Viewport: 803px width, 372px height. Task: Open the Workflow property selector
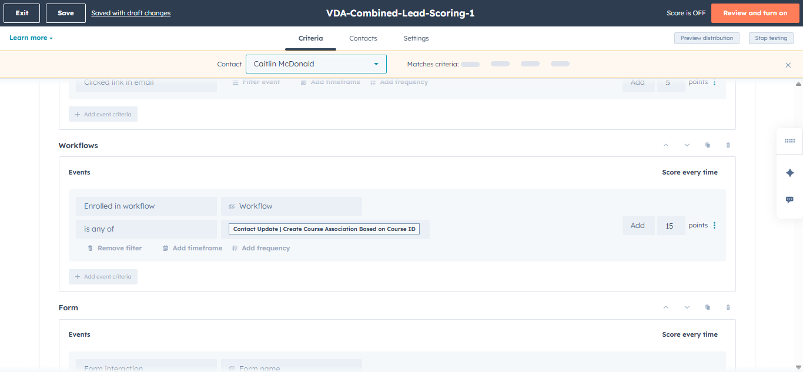pyautogui.click(x=292, y=206)
